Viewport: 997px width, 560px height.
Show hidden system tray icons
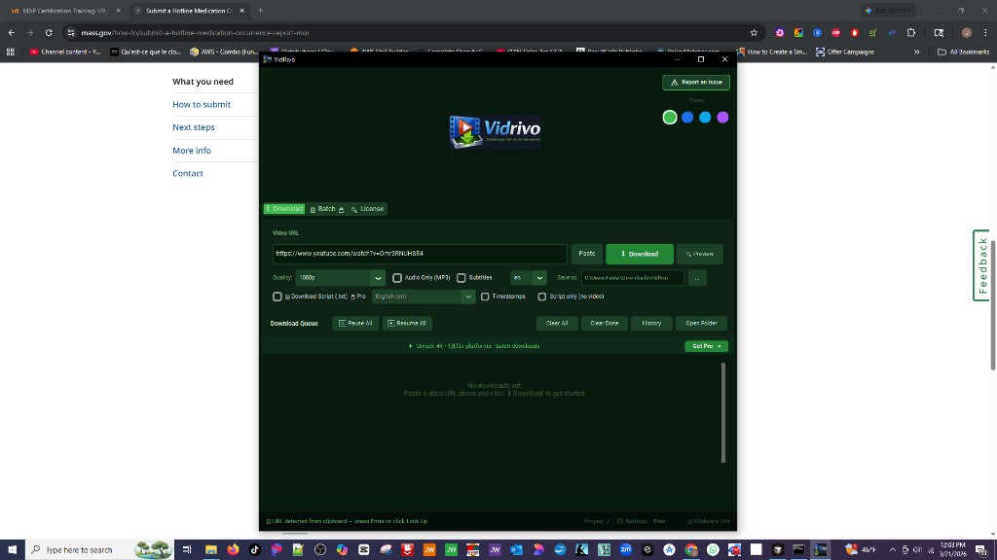[892, 550]
